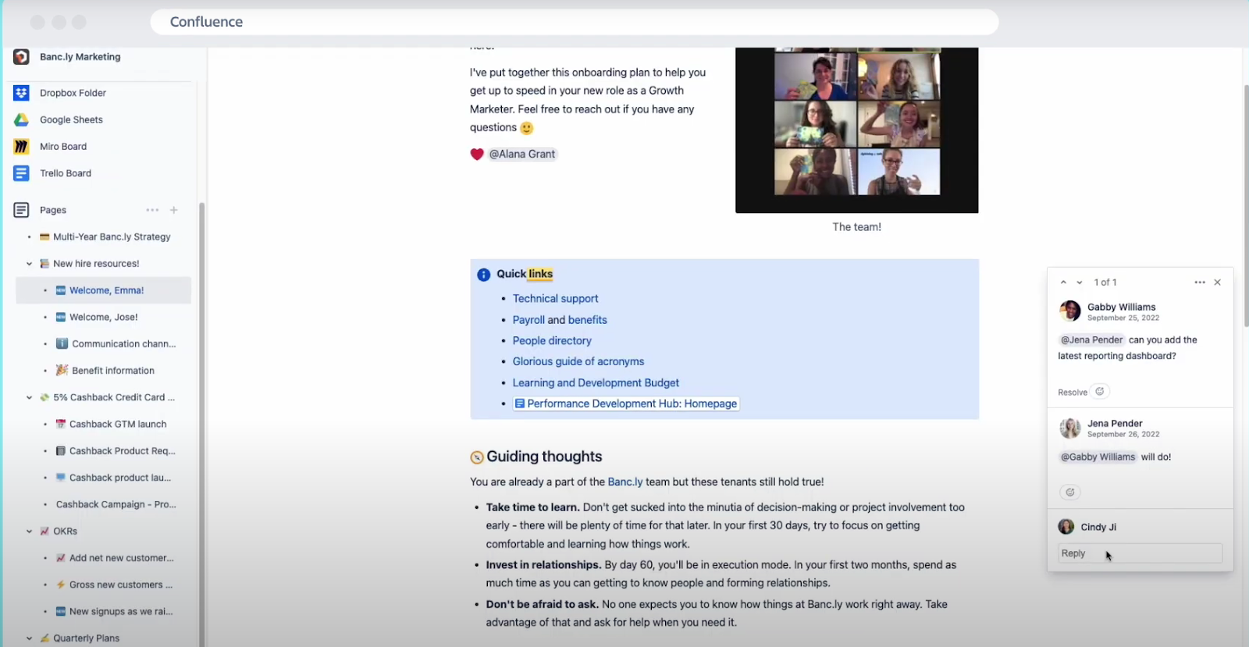Screen dimensions: 1249x647
Task: Collapse the 5% Cashback Credit Card tree
Action: point(30,398)
